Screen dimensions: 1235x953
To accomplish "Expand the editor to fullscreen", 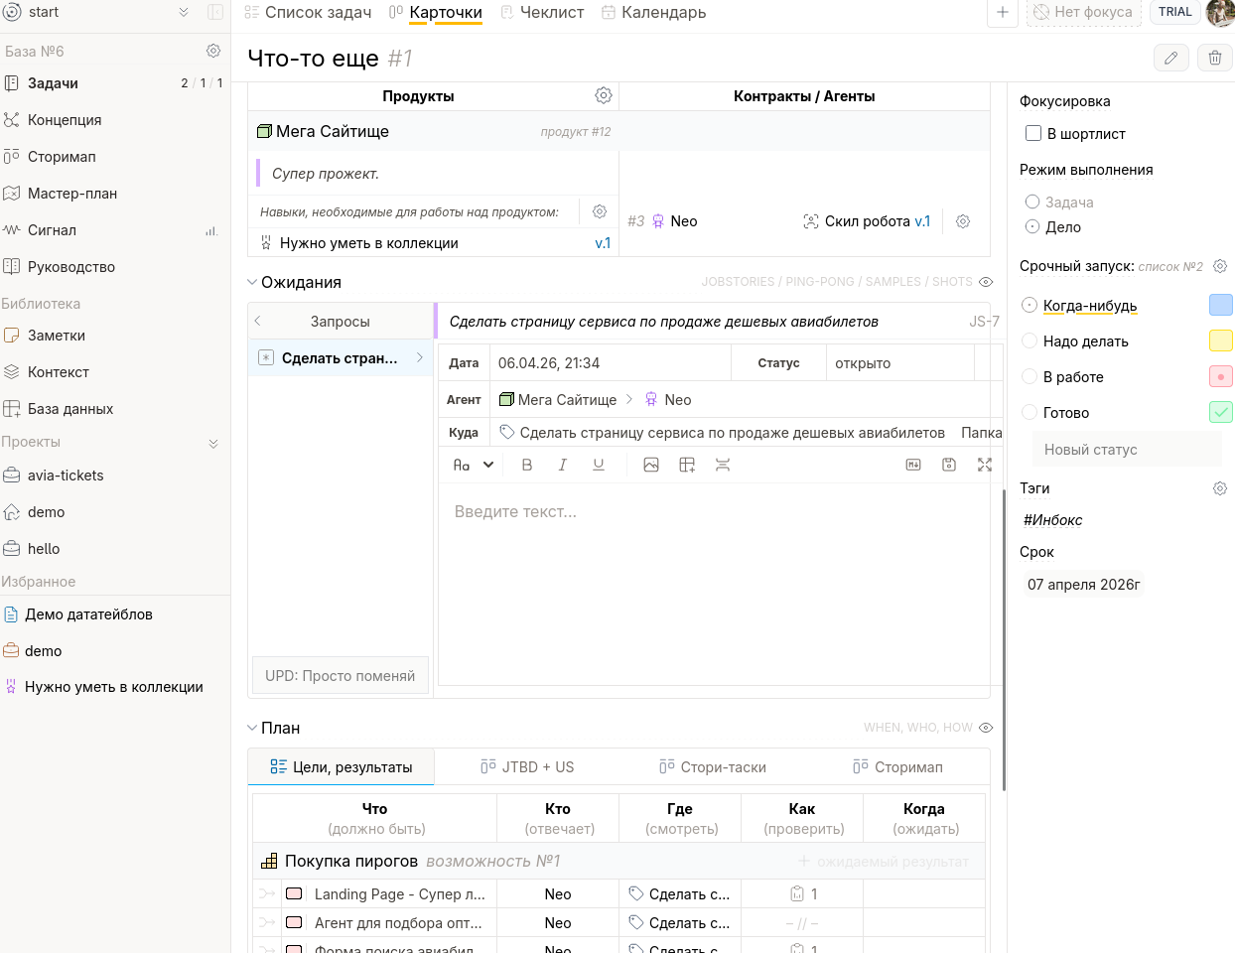I will (985, 465).
